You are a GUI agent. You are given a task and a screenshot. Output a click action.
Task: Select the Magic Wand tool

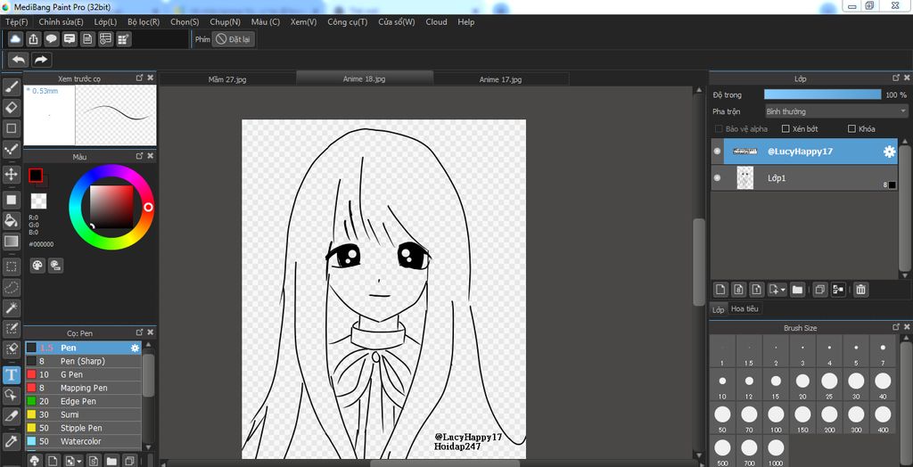[x=11, y=307]
